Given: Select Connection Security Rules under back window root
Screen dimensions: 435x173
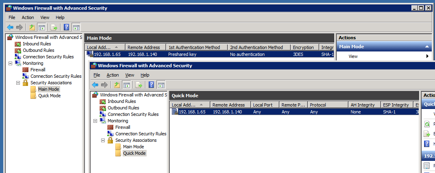Looking at the screenshot, I should [48, 57].
